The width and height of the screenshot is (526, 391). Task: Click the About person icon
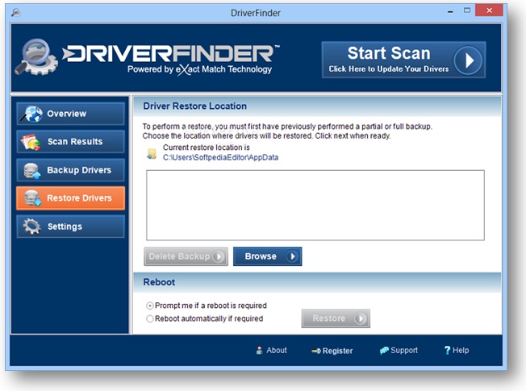[x=259, y=351]
